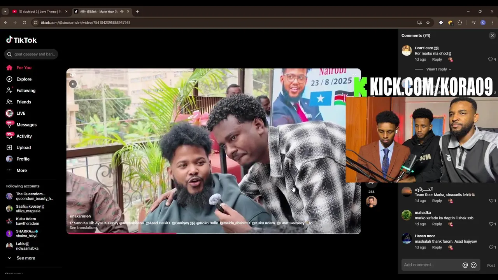Open Kuku Adem account
This screenshot has height=280, width=498.
pyautogui.click(x=22, y=221)
